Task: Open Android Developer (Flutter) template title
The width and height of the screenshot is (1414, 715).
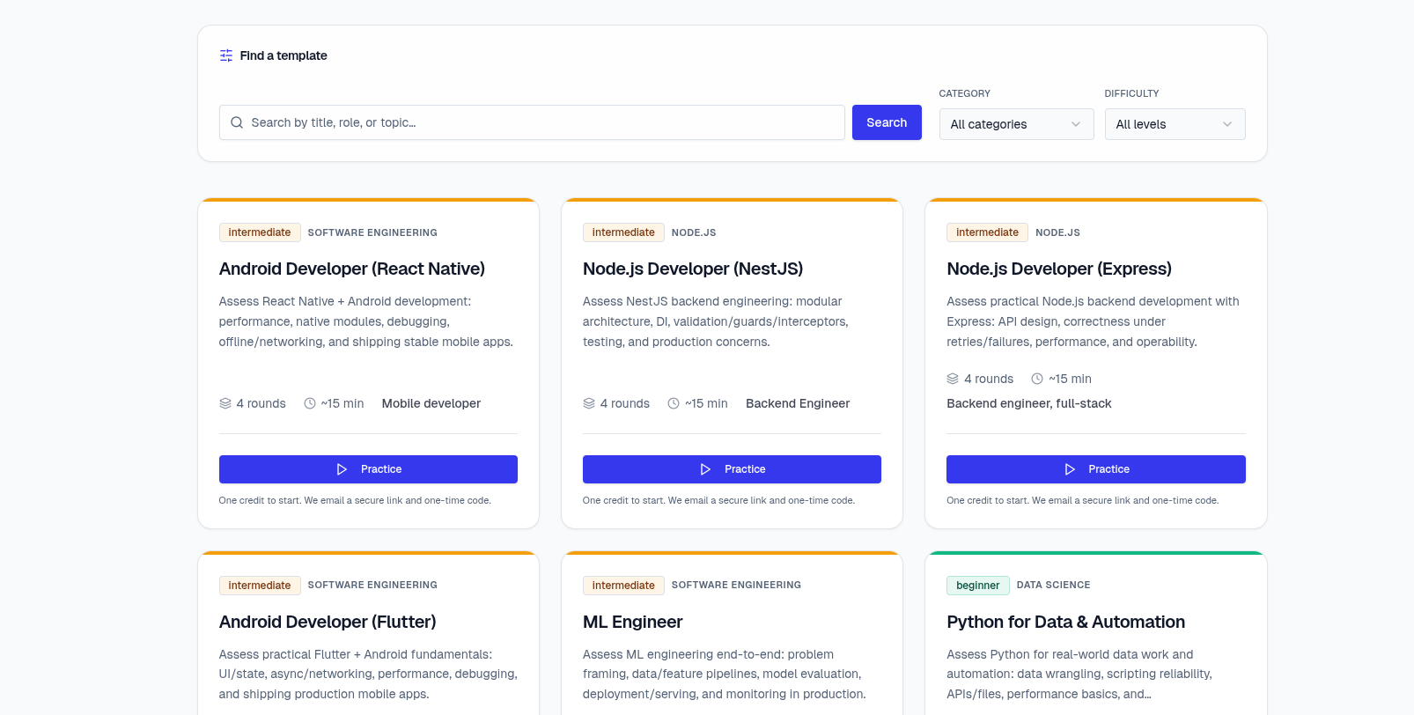Action: [328, 622]
